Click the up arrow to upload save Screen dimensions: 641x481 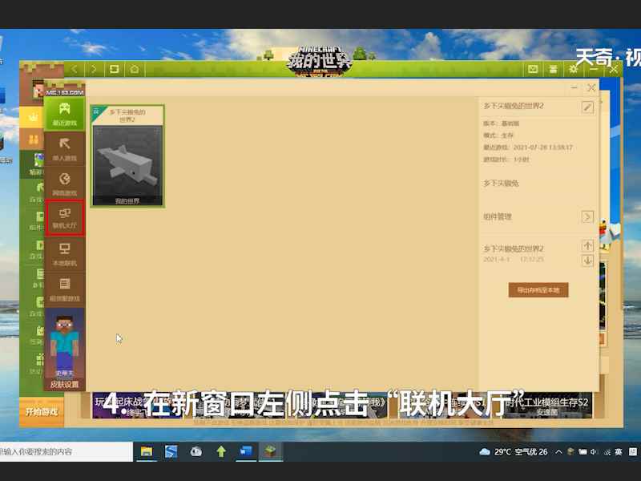tap(587, 246)
